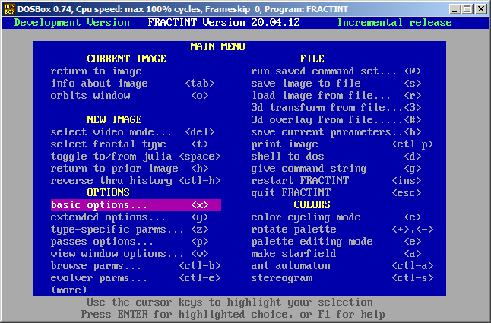The width and height of the screenshot is (491, 323).
Task: Select 'return to prior image' entry
Action: [x=130, y=169]
